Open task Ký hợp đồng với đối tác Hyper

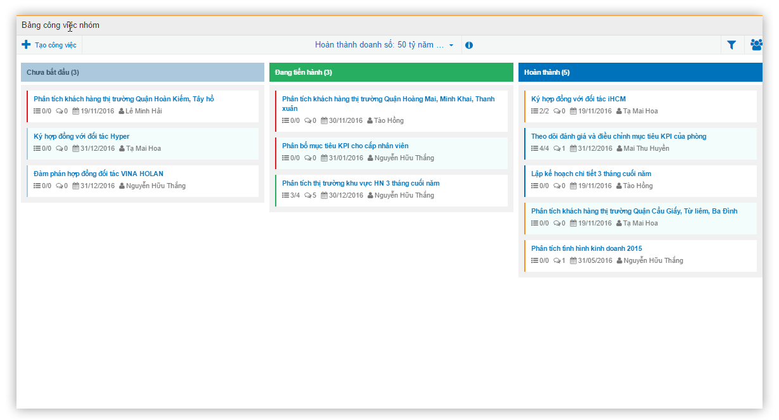81,136
